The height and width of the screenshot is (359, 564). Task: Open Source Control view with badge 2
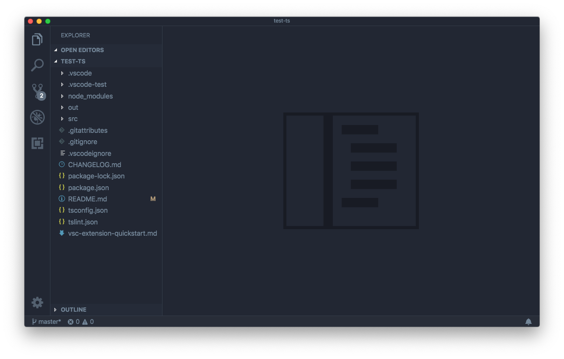(38, 92)
